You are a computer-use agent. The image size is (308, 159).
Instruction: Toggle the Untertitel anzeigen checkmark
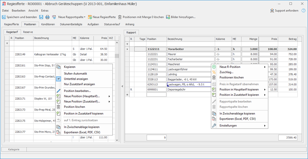pyautogui.click(x=59, y=79)
